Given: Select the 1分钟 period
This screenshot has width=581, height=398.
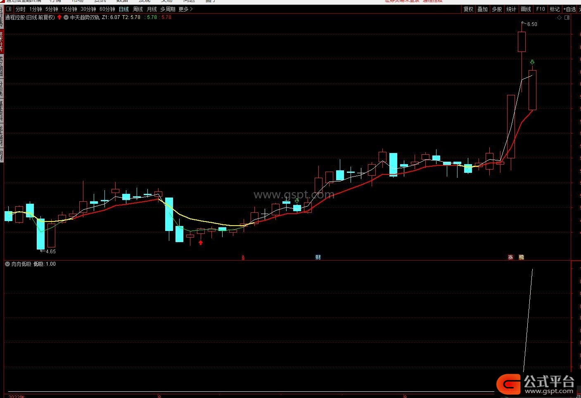Looking at the screenshot, I should click(36, 9).
